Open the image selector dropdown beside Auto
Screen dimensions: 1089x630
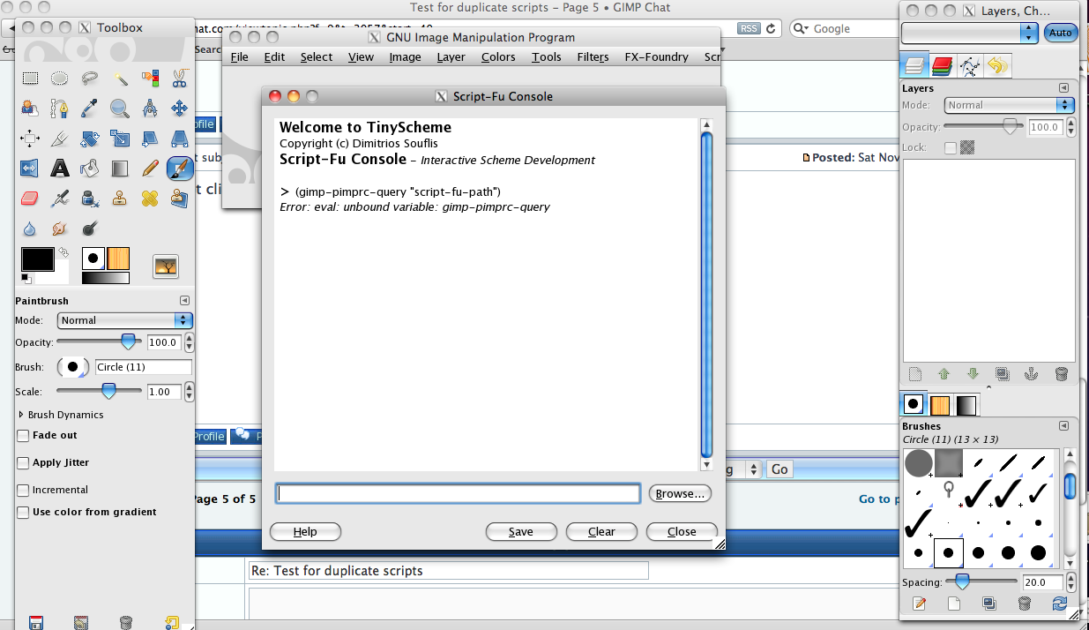(970, 33)
